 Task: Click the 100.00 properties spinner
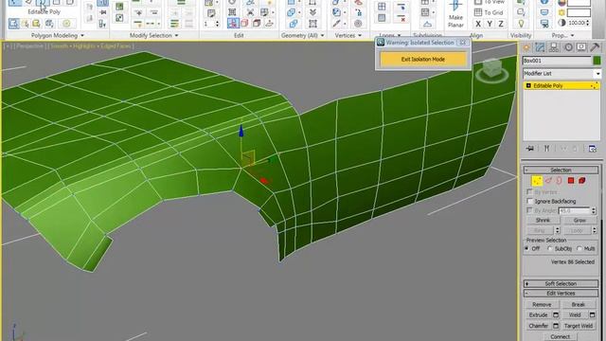point(588,23)
